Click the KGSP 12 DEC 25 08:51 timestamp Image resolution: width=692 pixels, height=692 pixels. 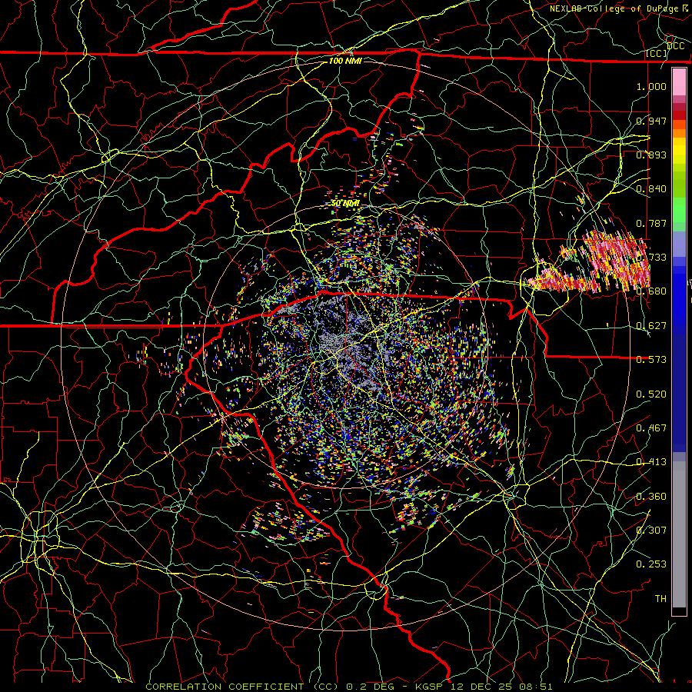click(484, 687)
